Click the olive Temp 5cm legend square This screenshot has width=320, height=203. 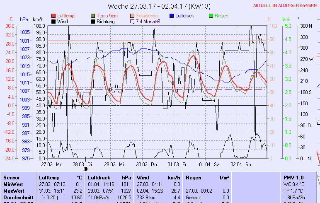pyautogui.click(x=93, y=16)
